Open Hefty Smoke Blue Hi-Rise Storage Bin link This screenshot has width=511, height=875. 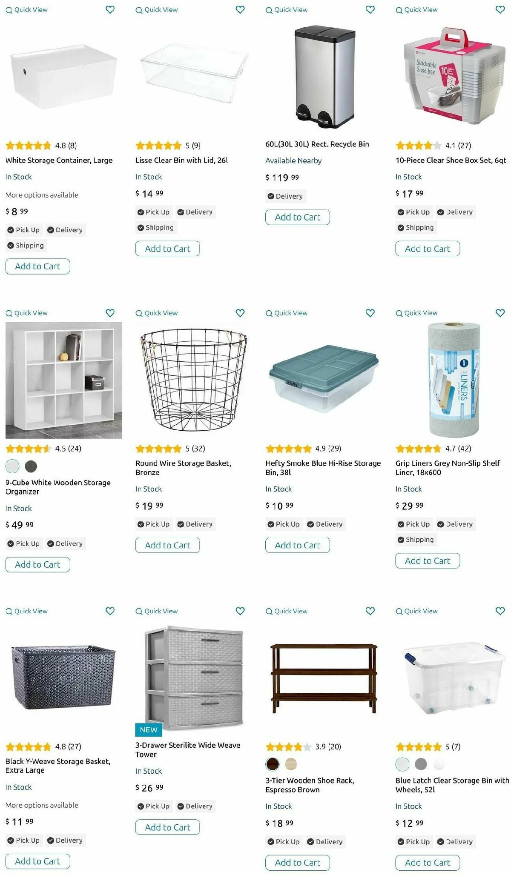[323, 468]
